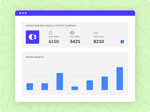Select the Links Clicks value 8210
Image resolution: width=150 pixels, height=112 pixels.
99,41
